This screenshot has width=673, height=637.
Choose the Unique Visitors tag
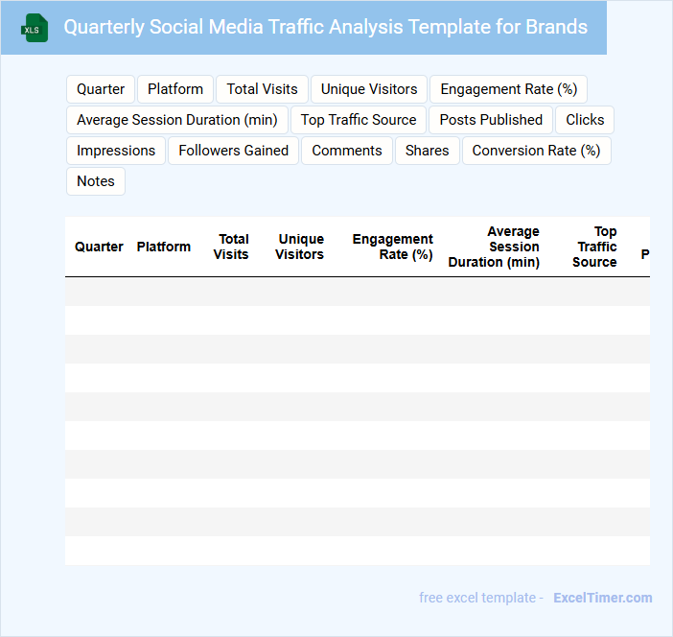pos(369,89)
